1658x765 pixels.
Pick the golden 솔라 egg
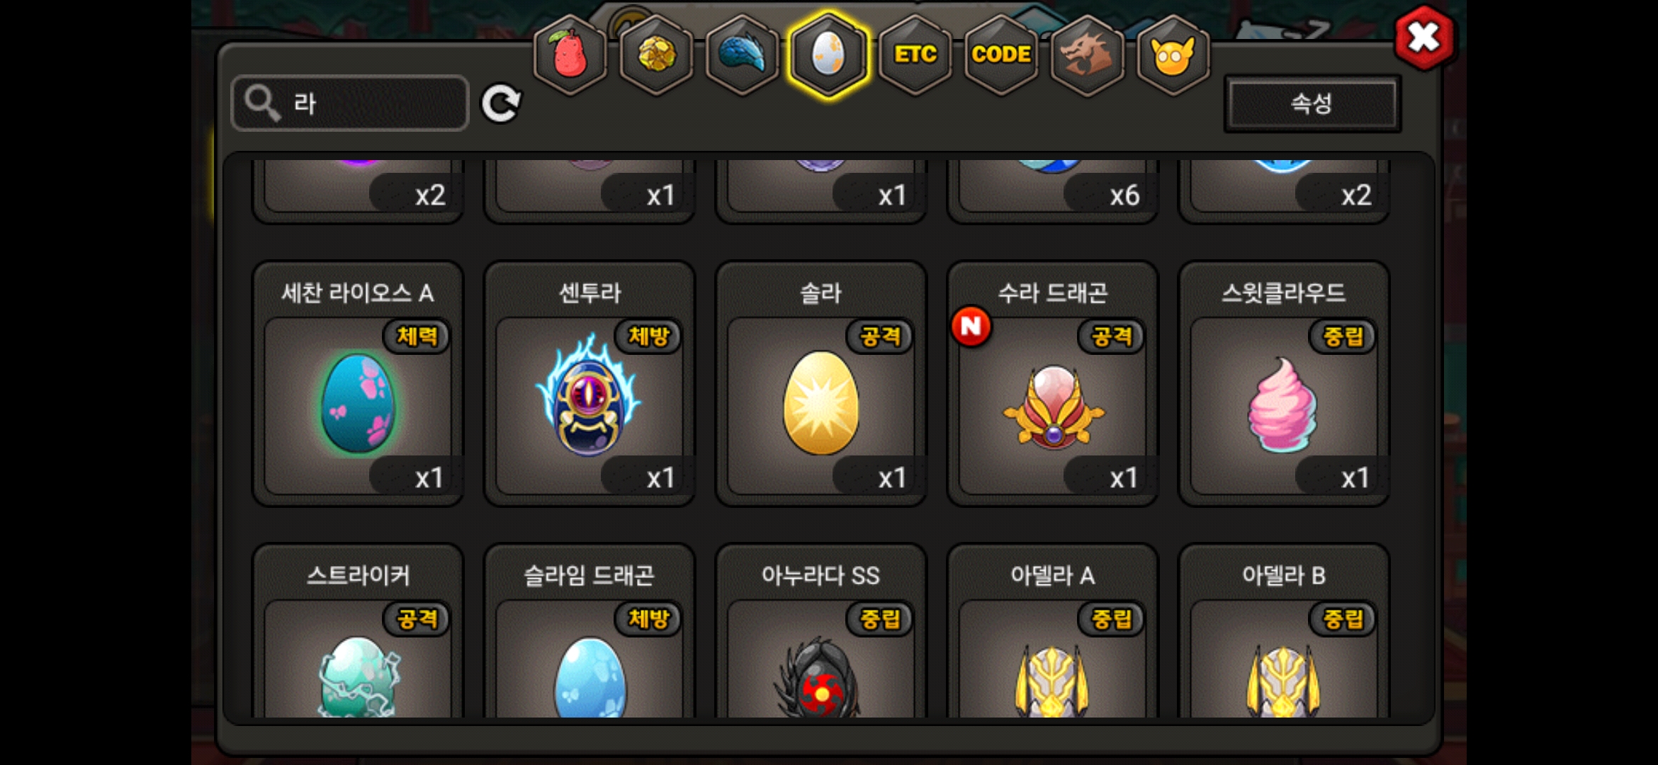821,383
